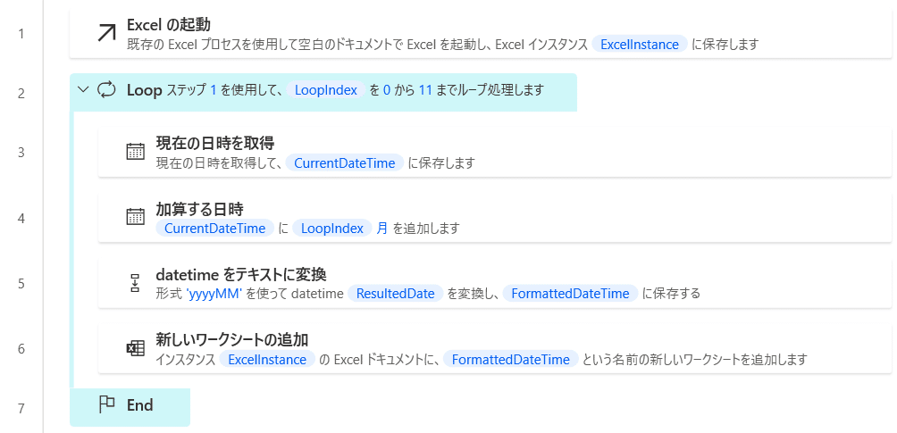
Task: Click LoopIndex variable in step 4
Action: point(331,229)
